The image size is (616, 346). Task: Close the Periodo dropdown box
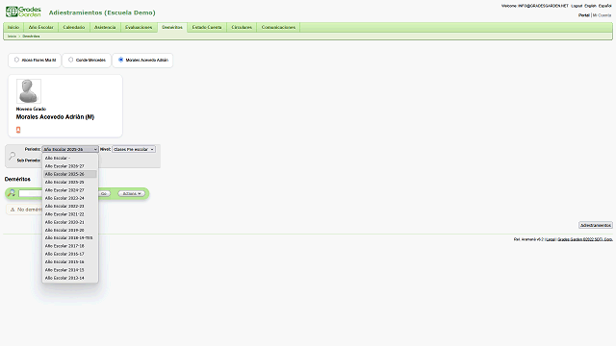pyautogui.click(x=70, y=149)
